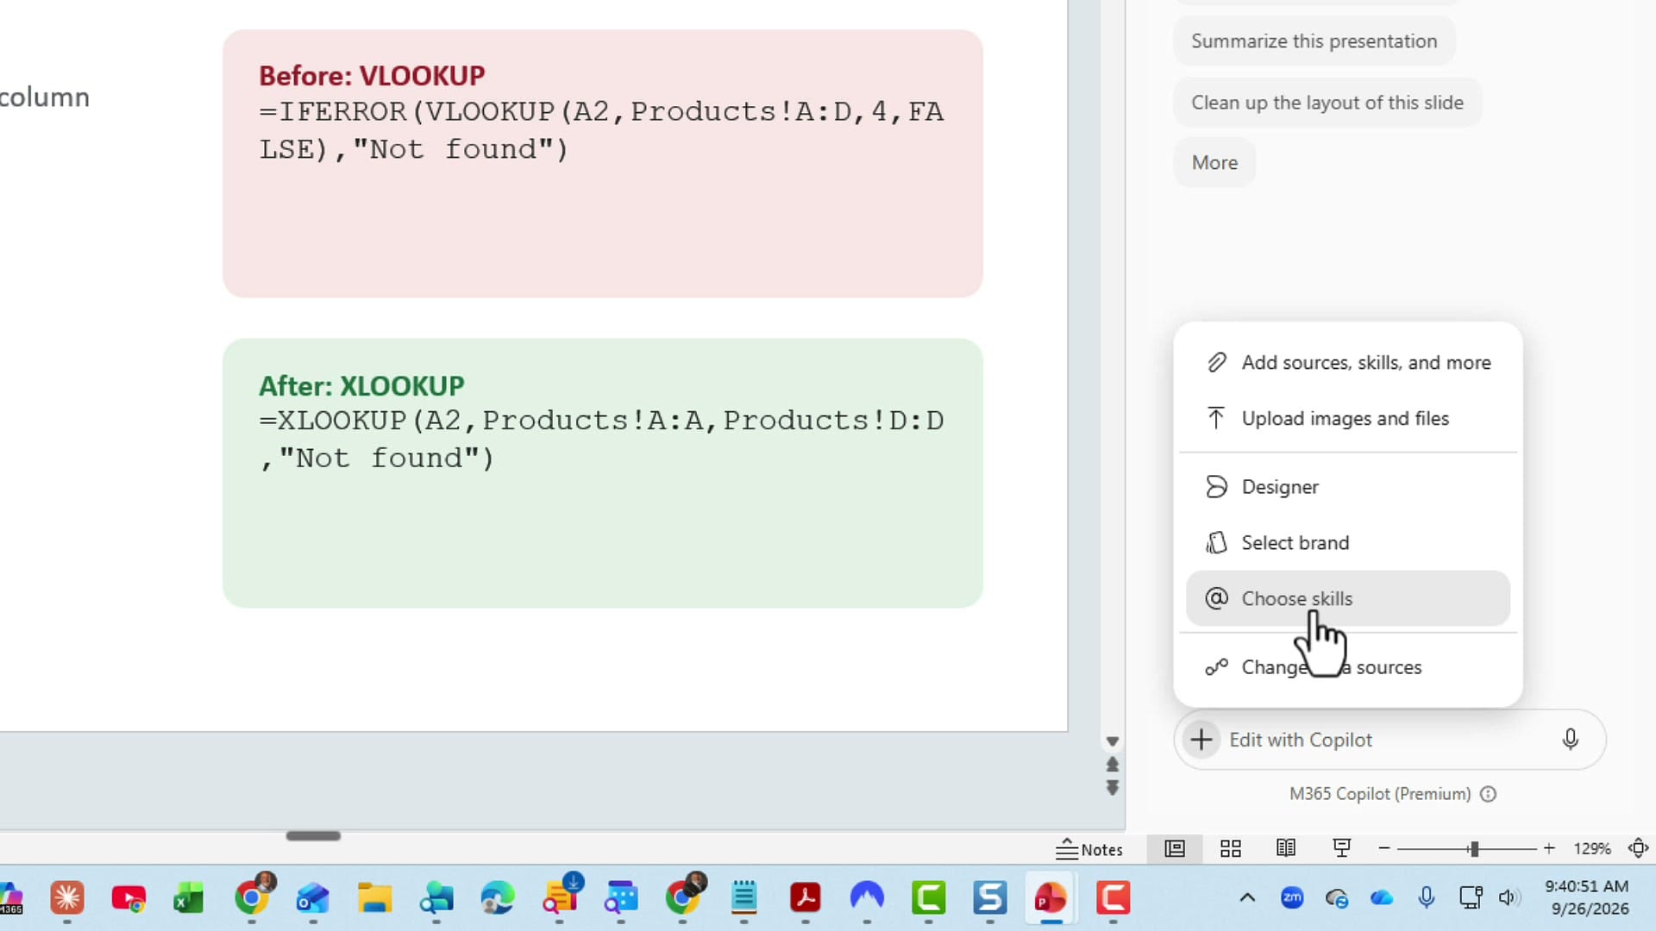The height and width of the screenshot is (931, 1656).
Task: Open Outlook from the taskbar
Action: pyautogui.click(x=312, y=898)
